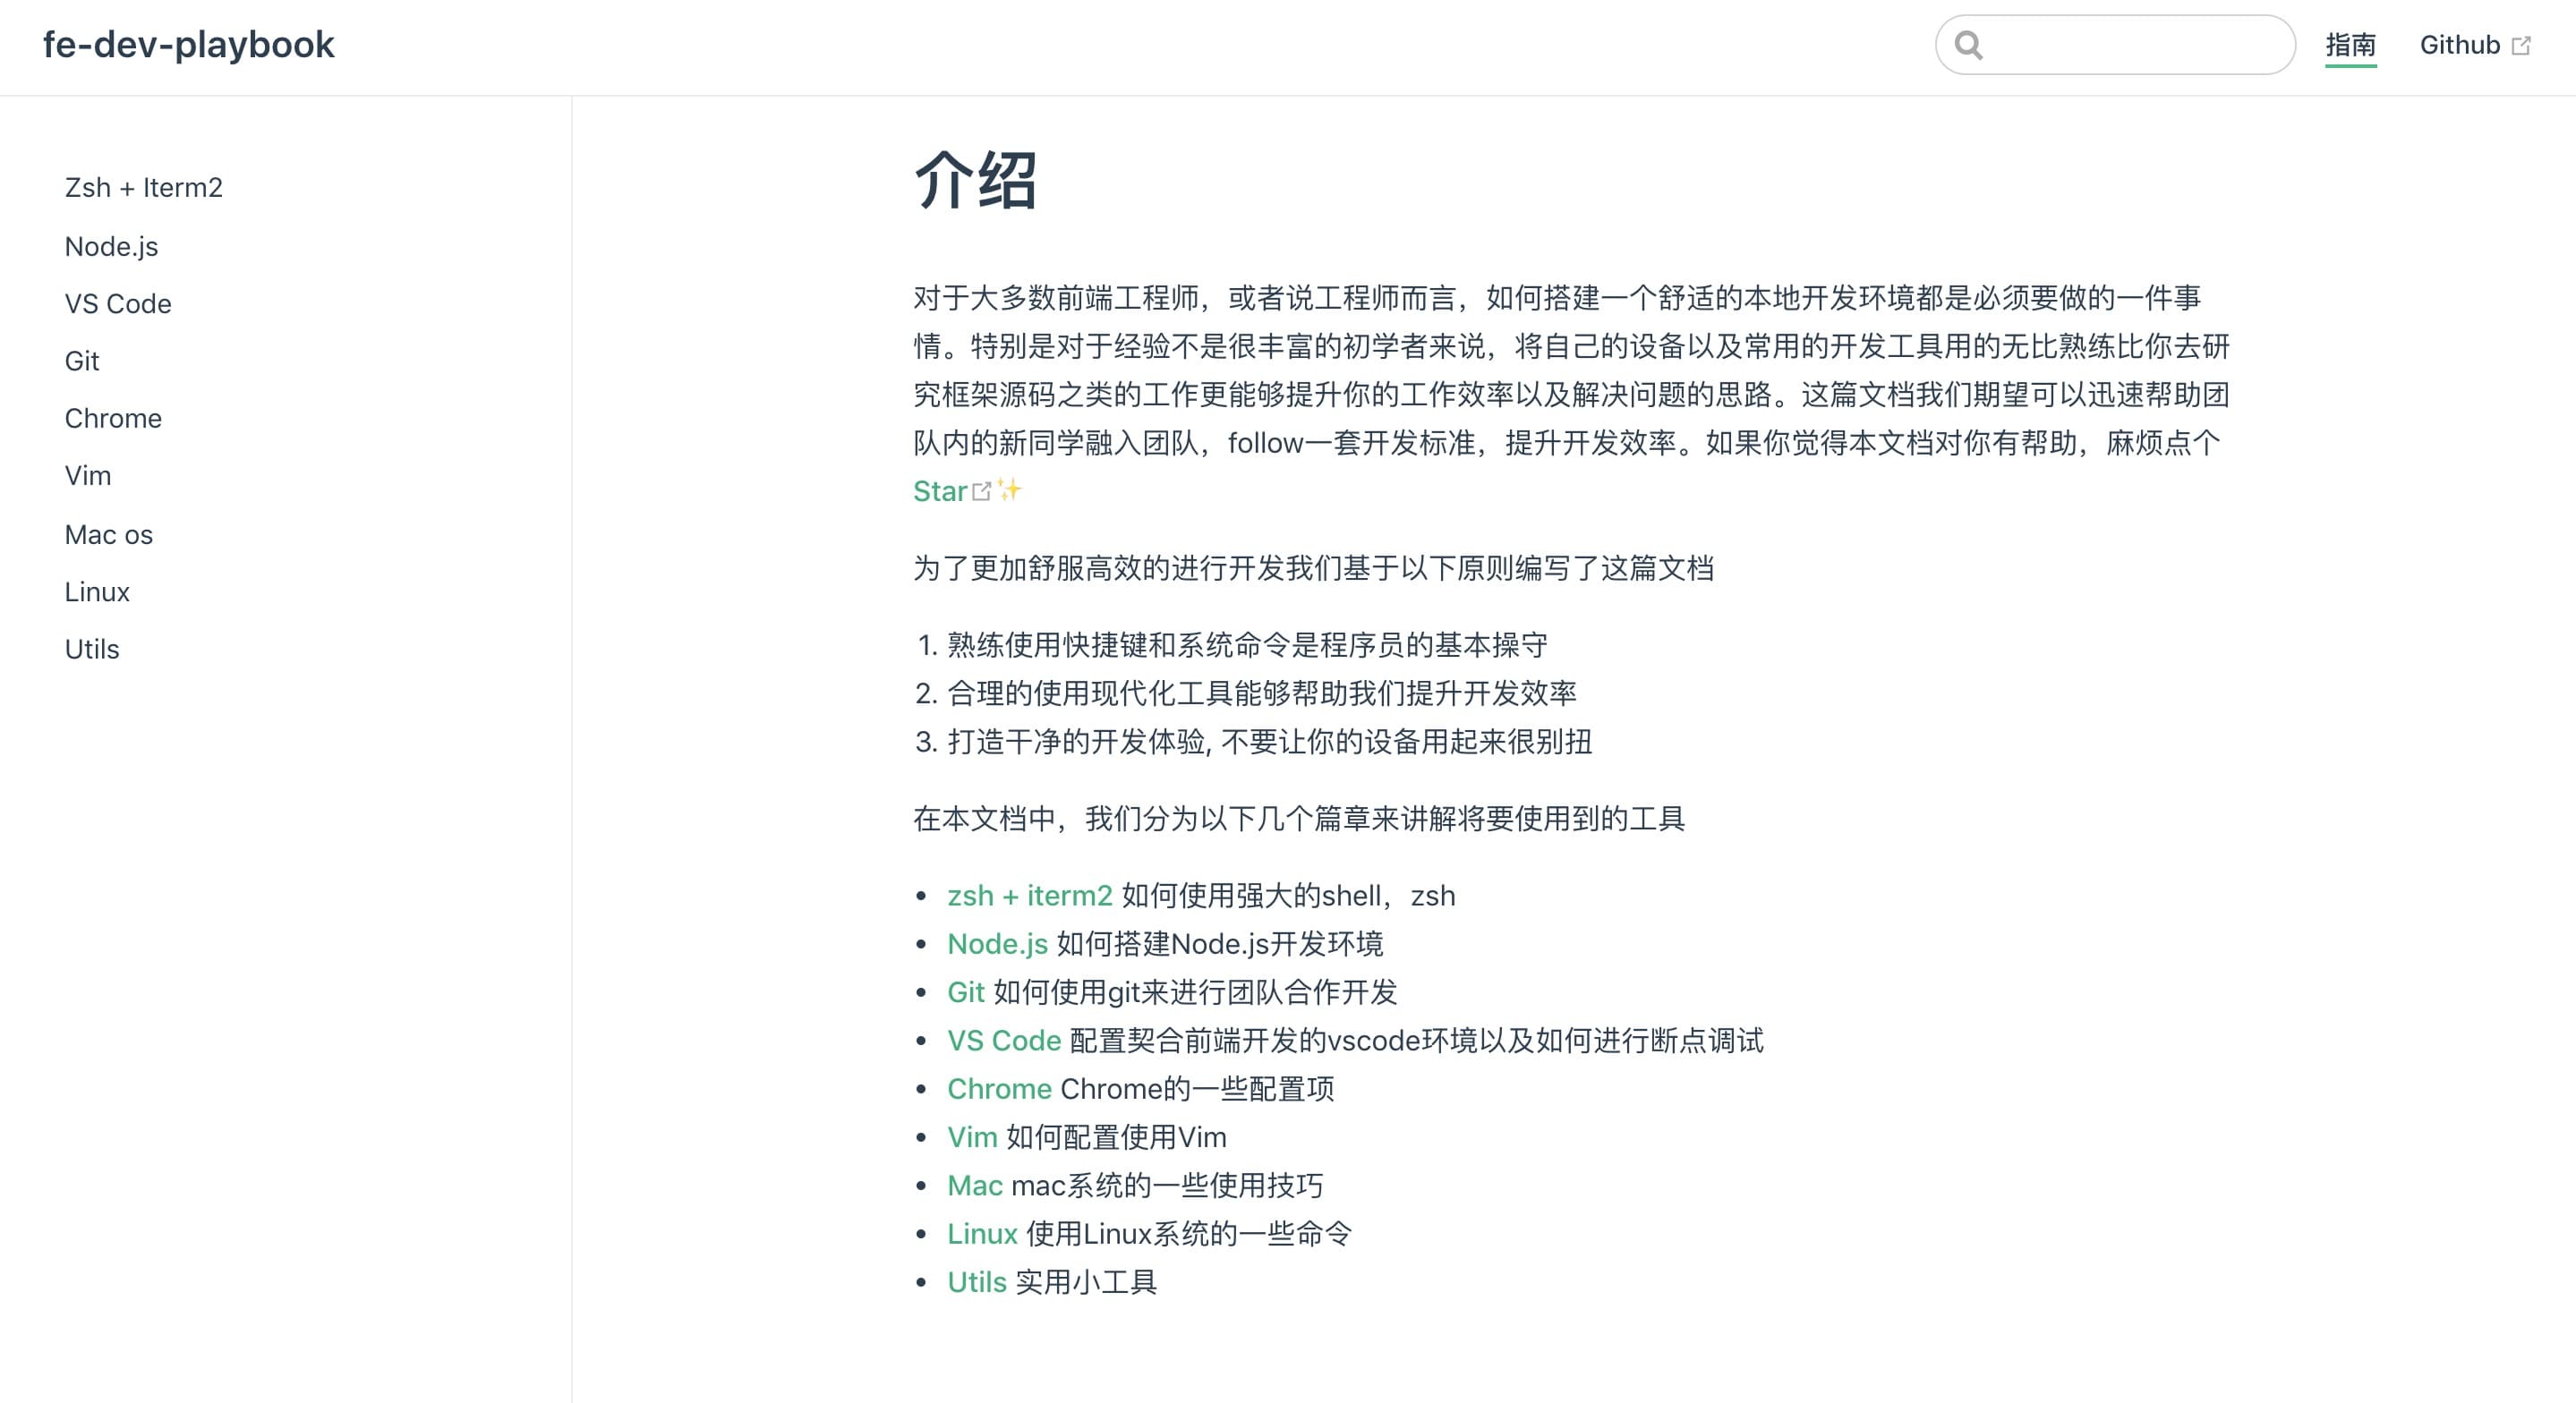Select Git in the sidebar
The height and width of the screenshot is (1403, 2576).
82,361
